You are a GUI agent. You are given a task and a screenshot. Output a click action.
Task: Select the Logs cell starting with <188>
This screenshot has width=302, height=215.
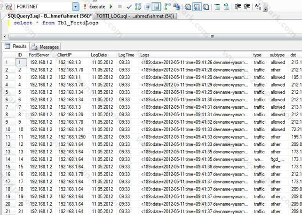click(x=195, y=159)
